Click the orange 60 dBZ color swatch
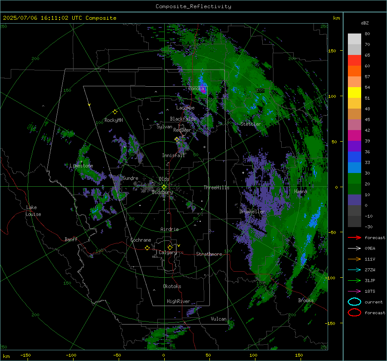387x361 pixels. pos(354,71)
